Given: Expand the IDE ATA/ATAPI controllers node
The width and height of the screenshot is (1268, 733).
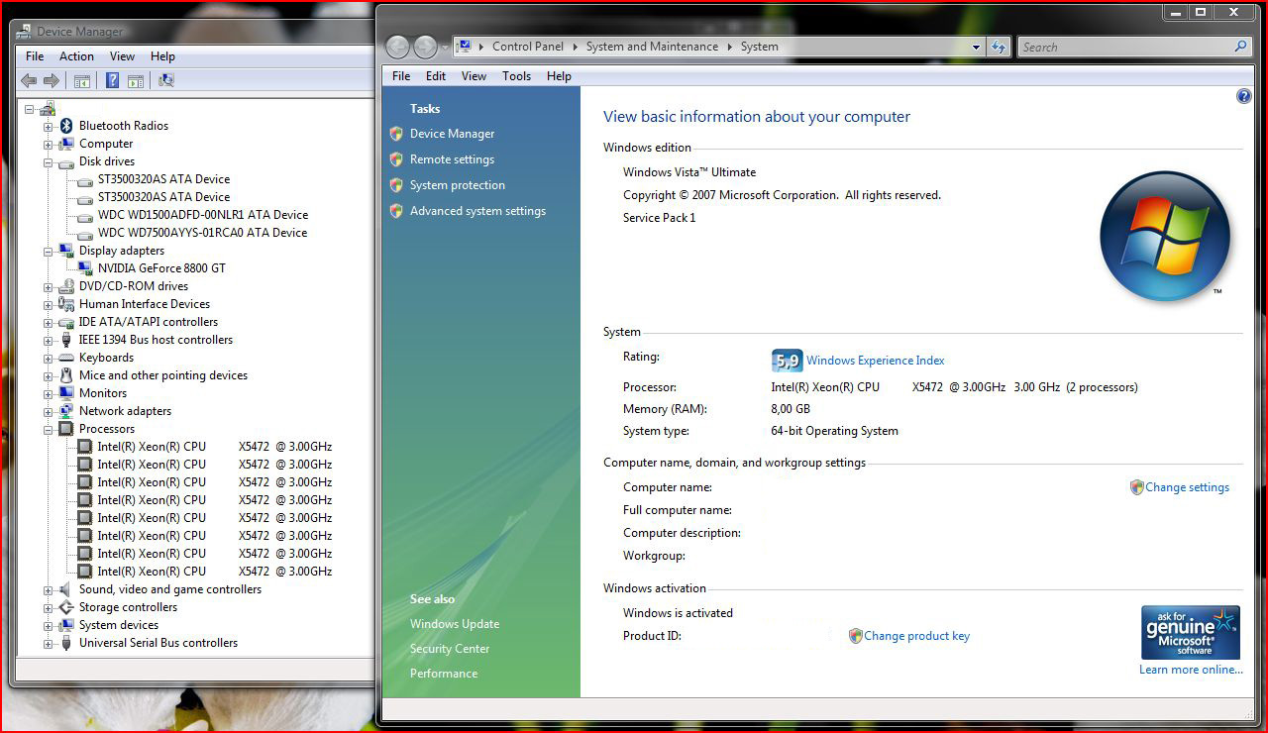Looking at the screenshot, I should tap(48, 322).
